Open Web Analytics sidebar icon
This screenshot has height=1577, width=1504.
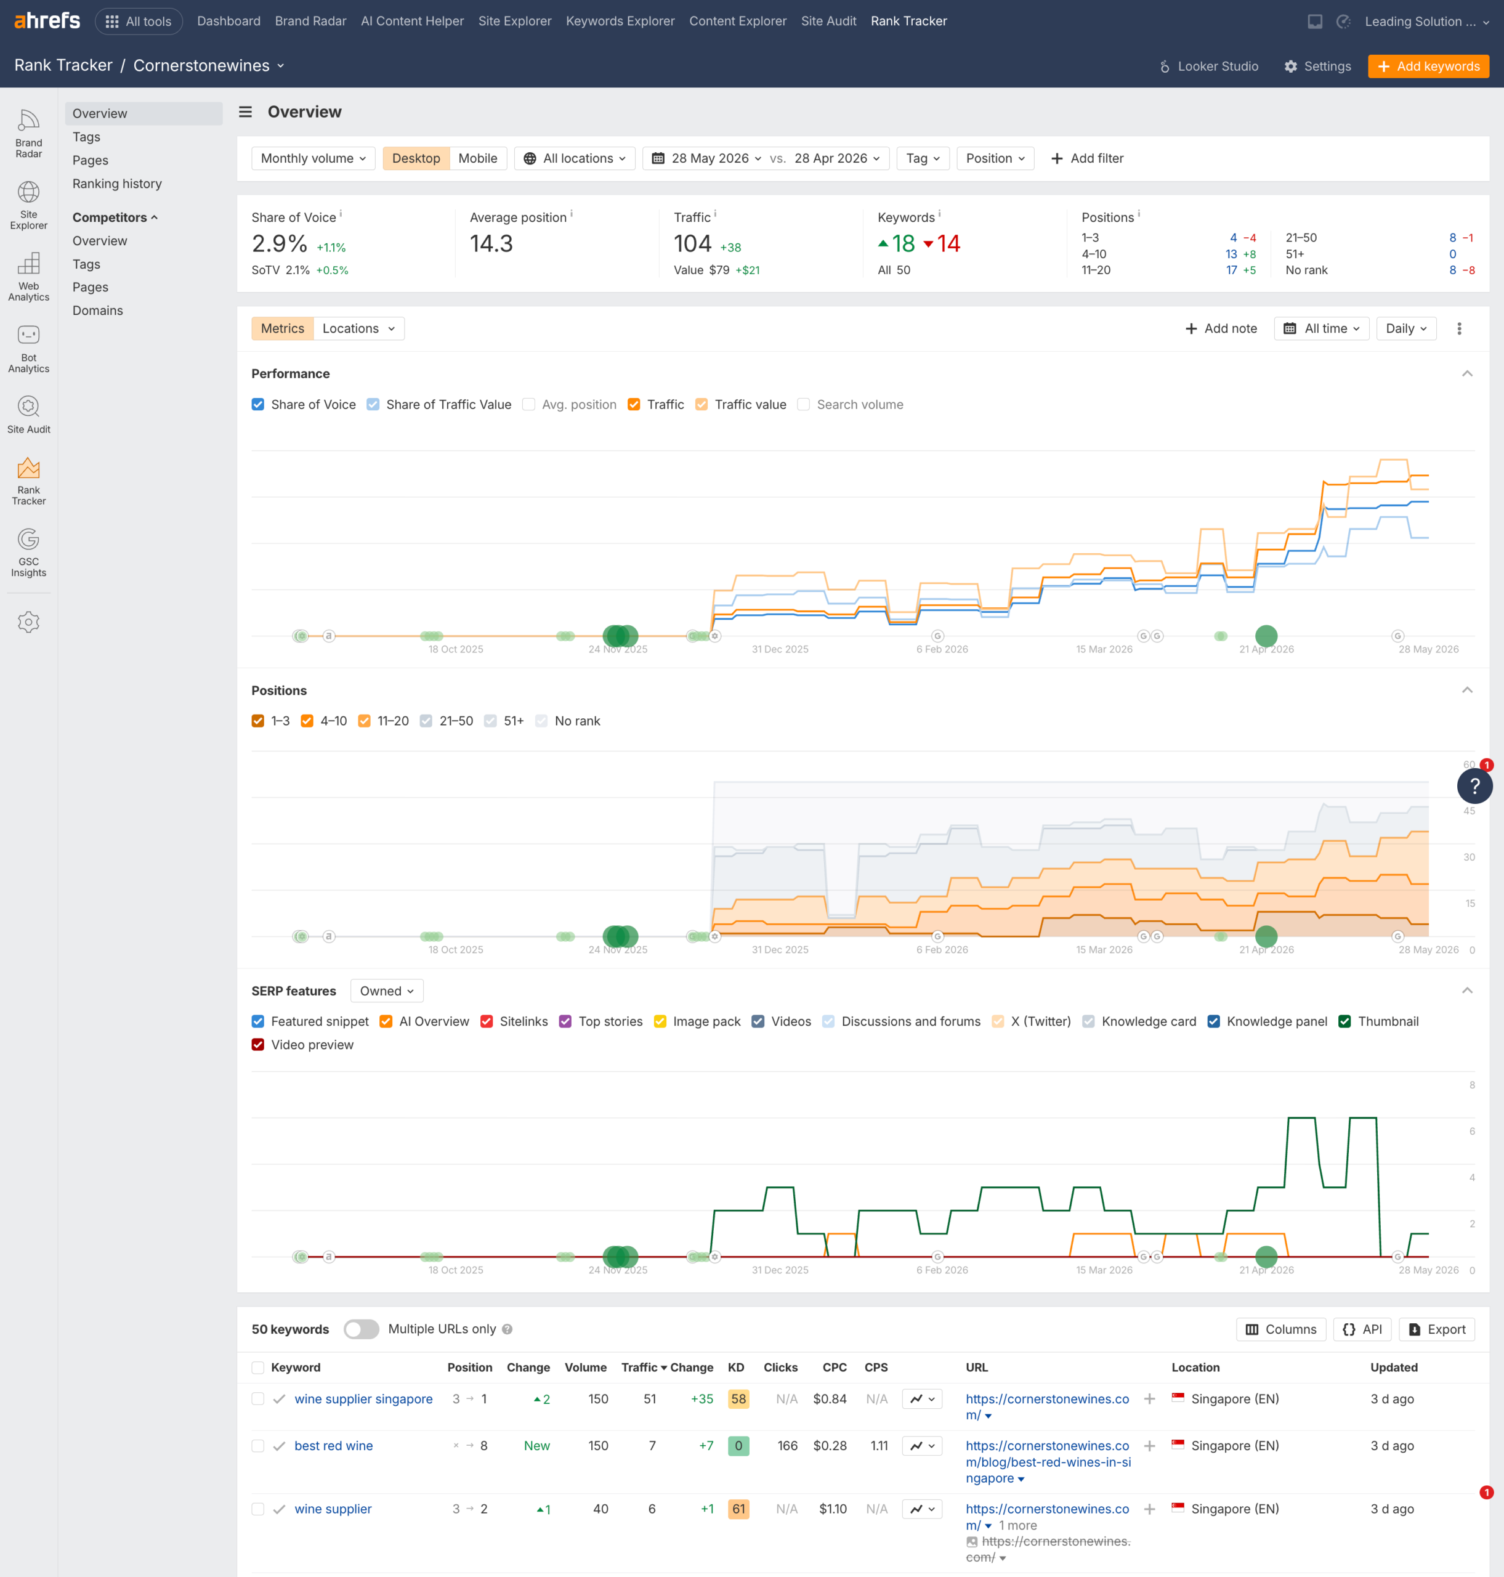pyautogui.click(x=28, y=277)
